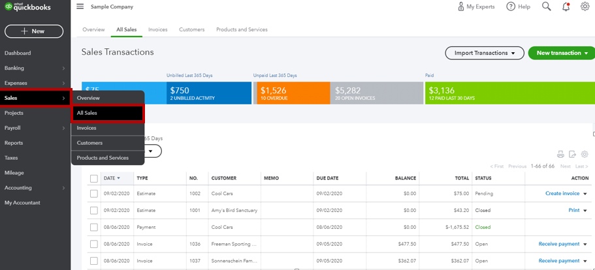Viewport: 595px width, 270px height.
Task: Click the My Experts person icon
Action: (x=461, y=7)
